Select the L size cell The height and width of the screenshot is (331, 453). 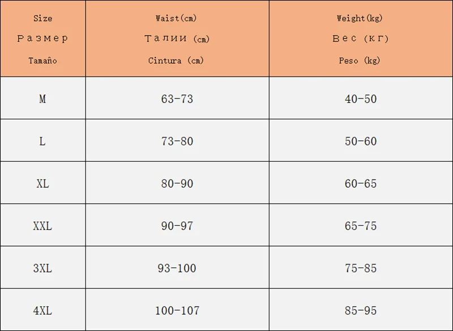pyautogui.click(x=42, y=141)
